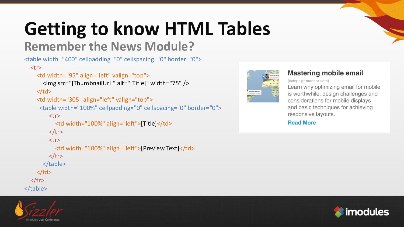Select the subtitle Remember the News Module?
Screen dimensions: 404x227
tap(109, 46)
